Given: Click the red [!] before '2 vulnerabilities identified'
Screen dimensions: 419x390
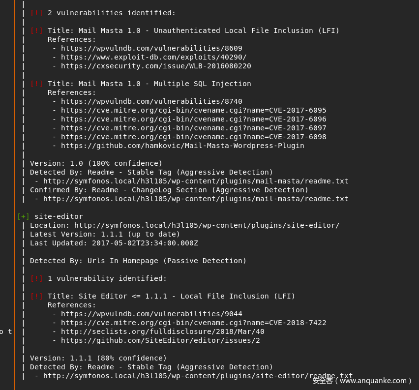Looking at the screenshot, I should tap(36, 13).
